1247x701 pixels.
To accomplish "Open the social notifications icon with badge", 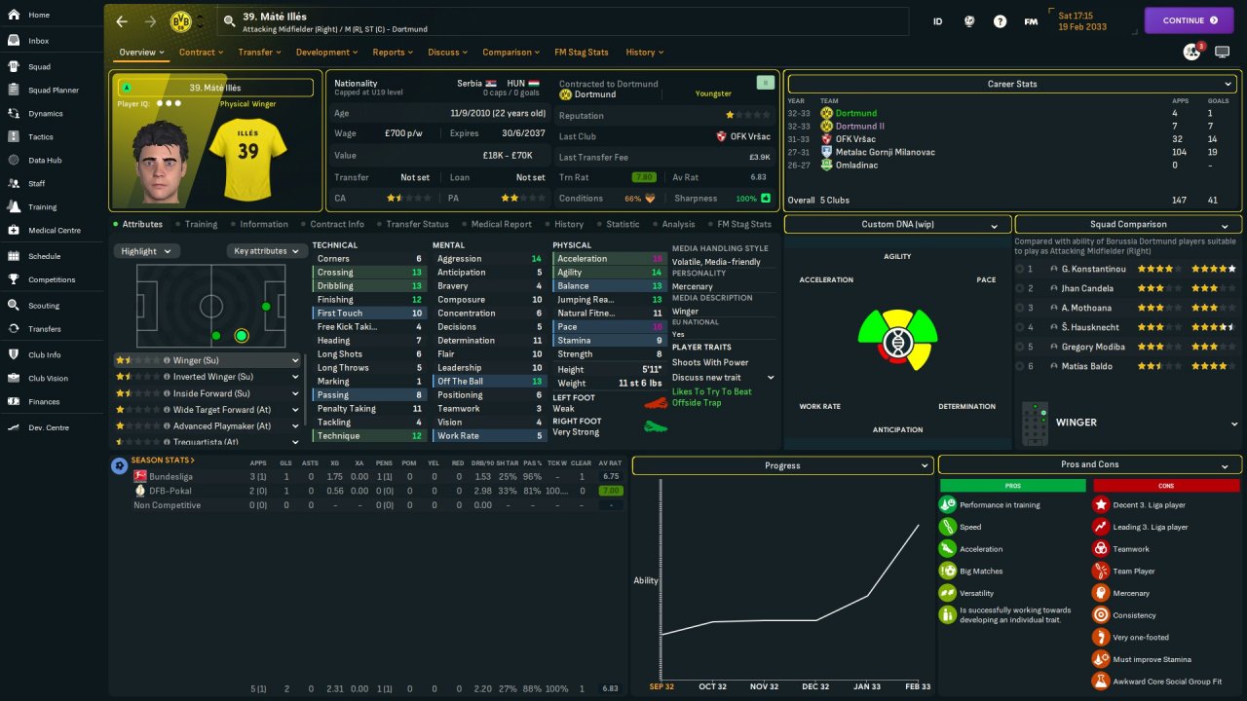I will coord(1191,52).
